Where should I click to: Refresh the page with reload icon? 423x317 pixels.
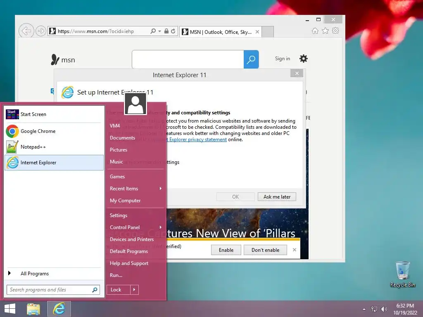[x=173, y=31]
